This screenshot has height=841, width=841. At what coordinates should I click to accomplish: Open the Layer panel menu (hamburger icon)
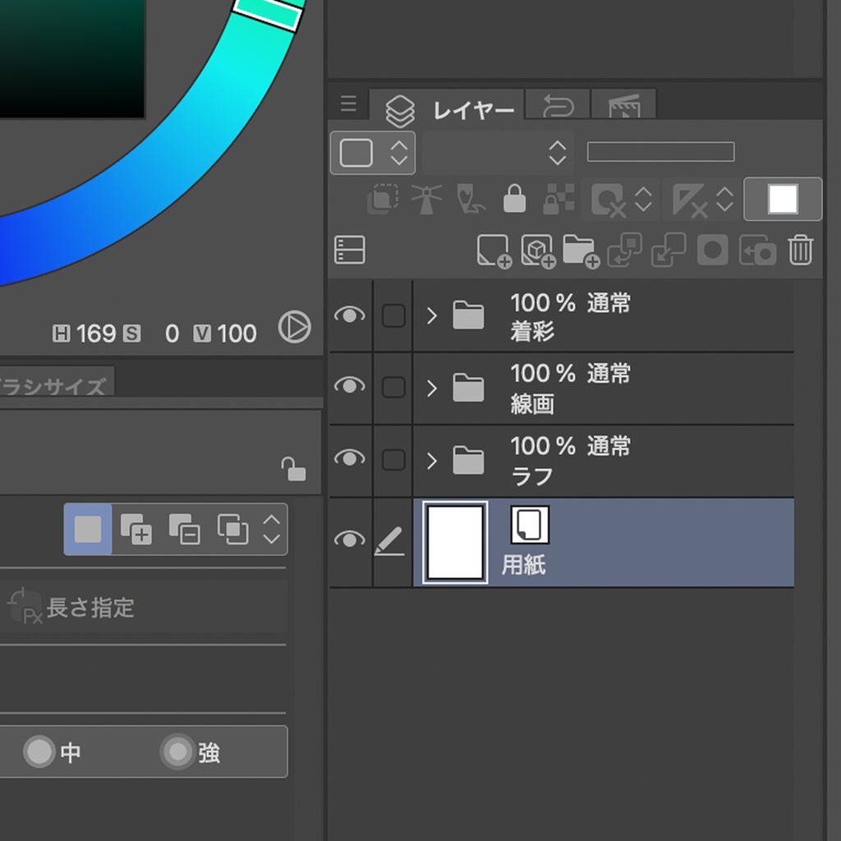click(348, 103)
